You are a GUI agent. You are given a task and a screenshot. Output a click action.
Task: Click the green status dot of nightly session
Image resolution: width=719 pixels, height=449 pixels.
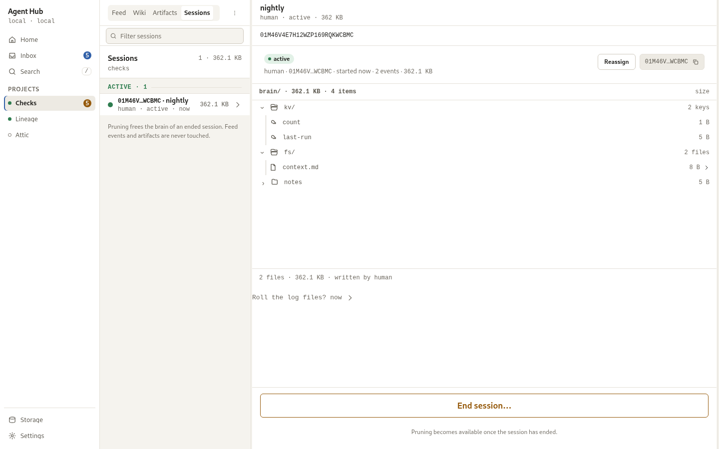coord(110,105)
